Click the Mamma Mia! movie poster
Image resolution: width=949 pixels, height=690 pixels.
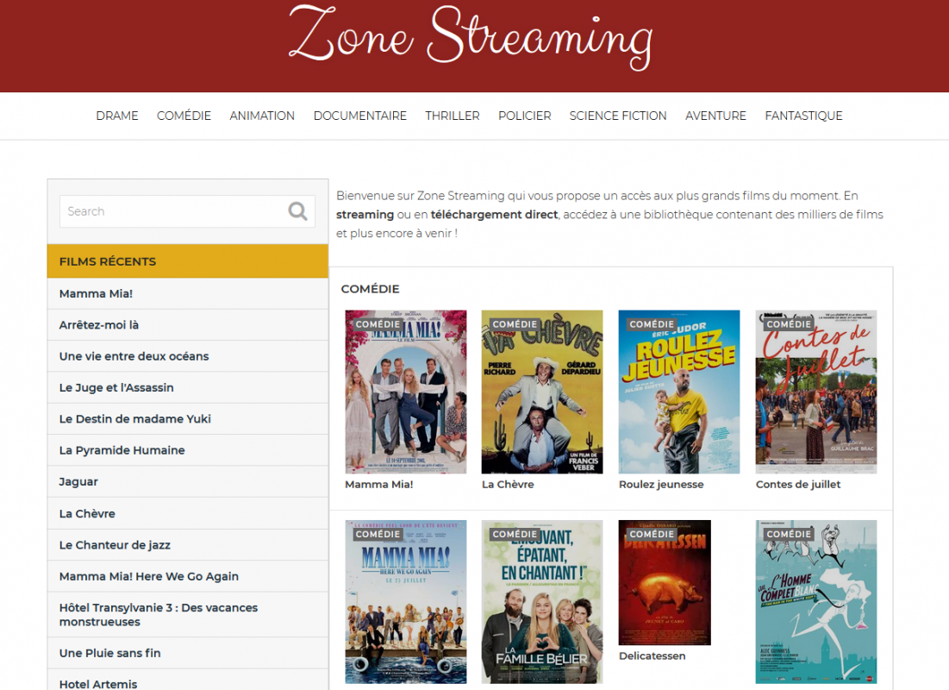[x=405, y=392]
